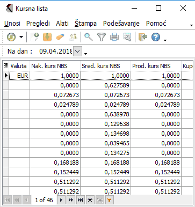Sort by Sred. kurs NBS column header
Image resolution: width=195 pixels, height=207 pixels.
[x=105, y=66]
